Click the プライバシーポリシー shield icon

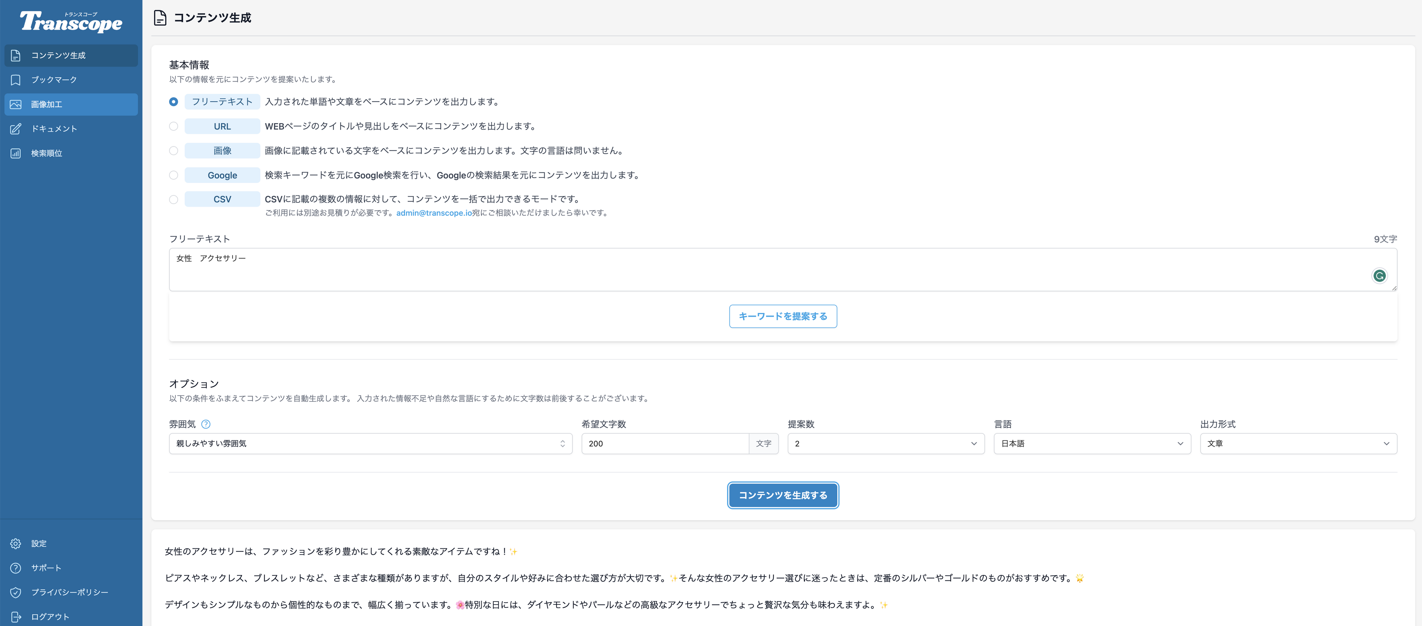[x=15, y=592]
